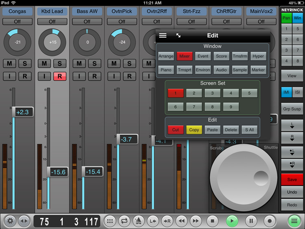Image resolution: width=305 pixels, height=229 pixels.
Task: Toggle the cycle loop icon
Action: [124, 221]
